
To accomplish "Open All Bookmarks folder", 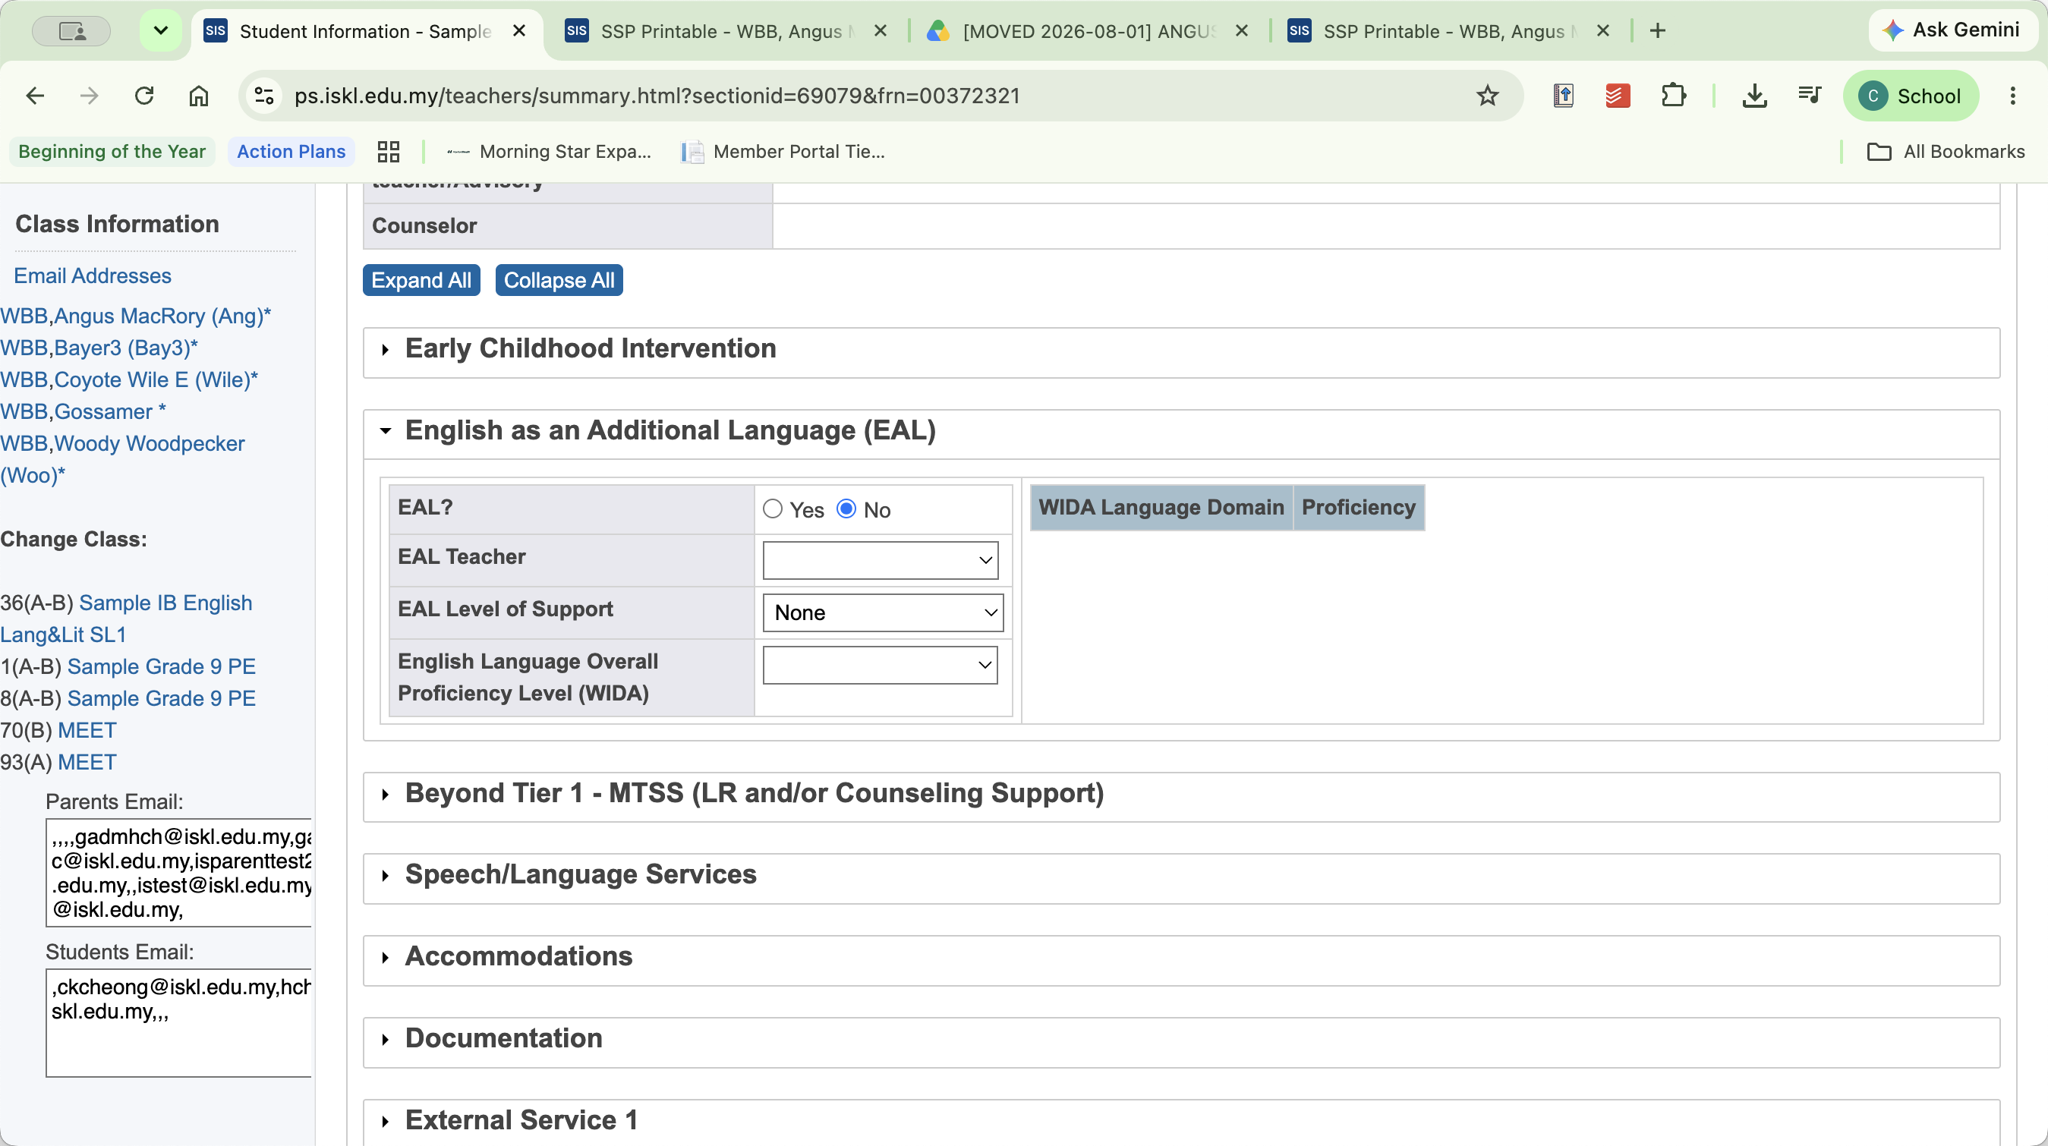I will tap(1946, 152).
